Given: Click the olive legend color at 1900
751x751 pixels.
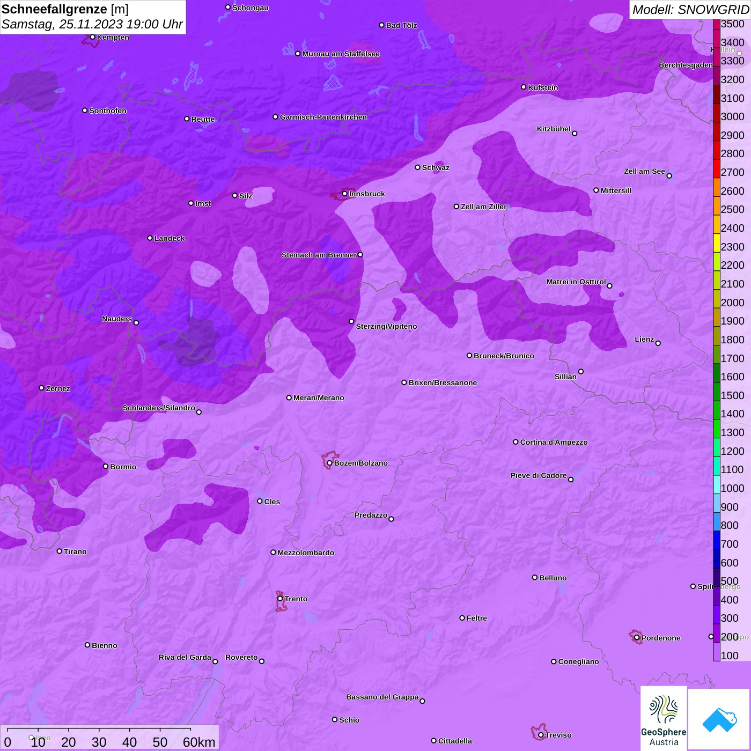Looking at the screenshot, I should 716,317.
